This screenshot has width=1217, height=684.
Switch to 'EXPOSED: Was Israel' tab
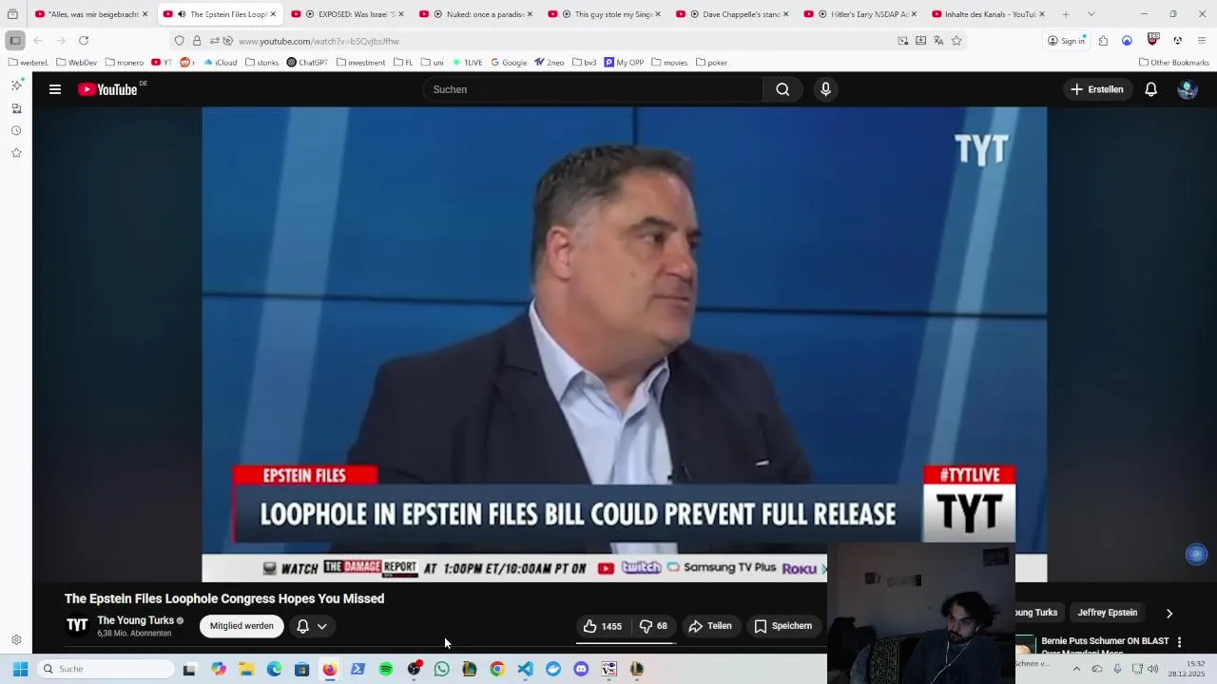pyautogui.click(x=349, y=14)
